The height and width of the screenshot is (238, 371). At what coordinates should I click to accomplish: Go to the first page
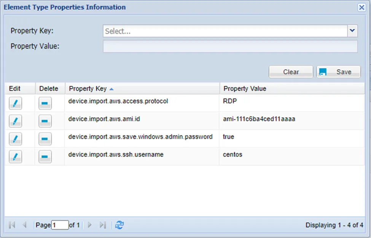click(x=12, y=225)
